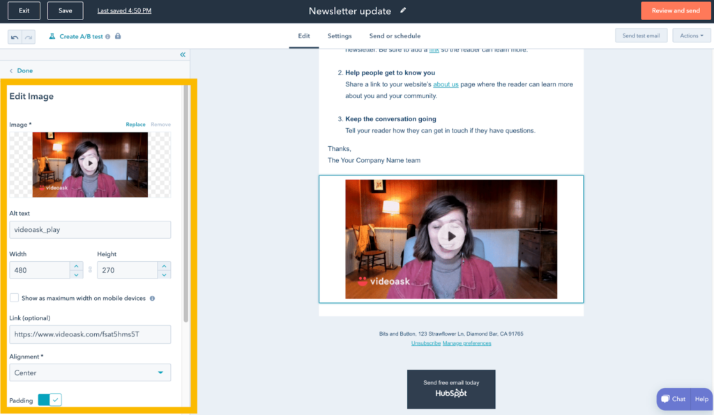Screen dimensions: 714x415
Task: Toggle the Padding switch off
Action: pyautogui.click(x=50, y=400)
